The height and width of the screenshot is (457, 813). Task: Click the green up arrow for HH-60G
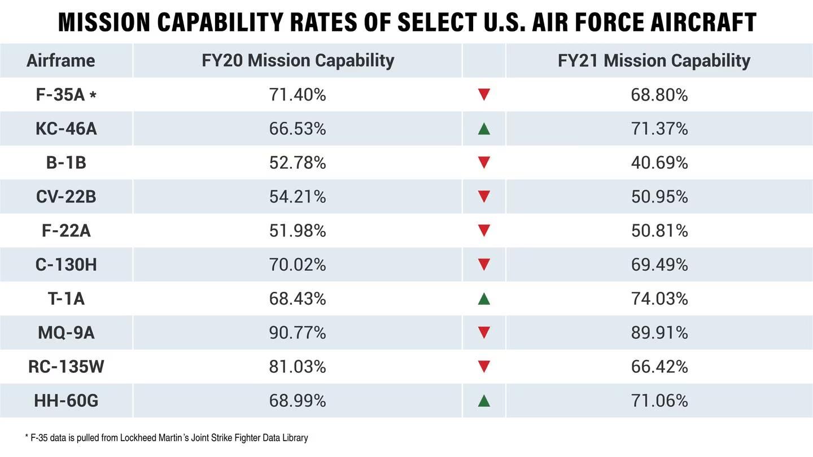(x=483, y=401)
